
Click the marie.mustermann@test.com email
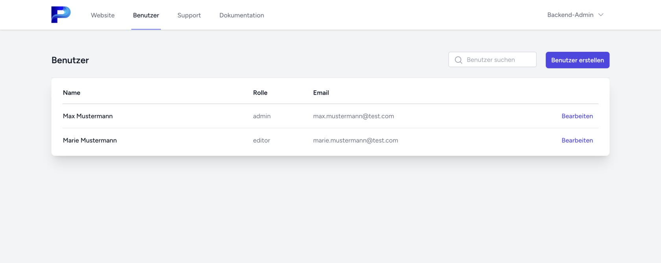(355, 141)
